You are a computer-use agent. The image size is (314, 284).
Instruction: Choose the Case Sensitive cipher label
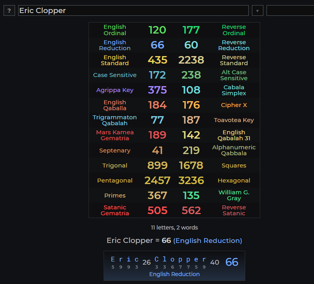(x=115, y=75)
